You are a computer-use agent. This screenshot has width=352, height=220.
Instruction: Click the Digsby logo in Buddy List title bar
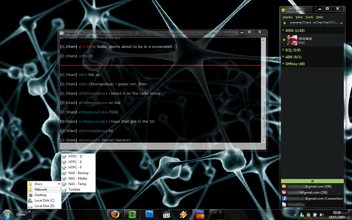[283, 10]
